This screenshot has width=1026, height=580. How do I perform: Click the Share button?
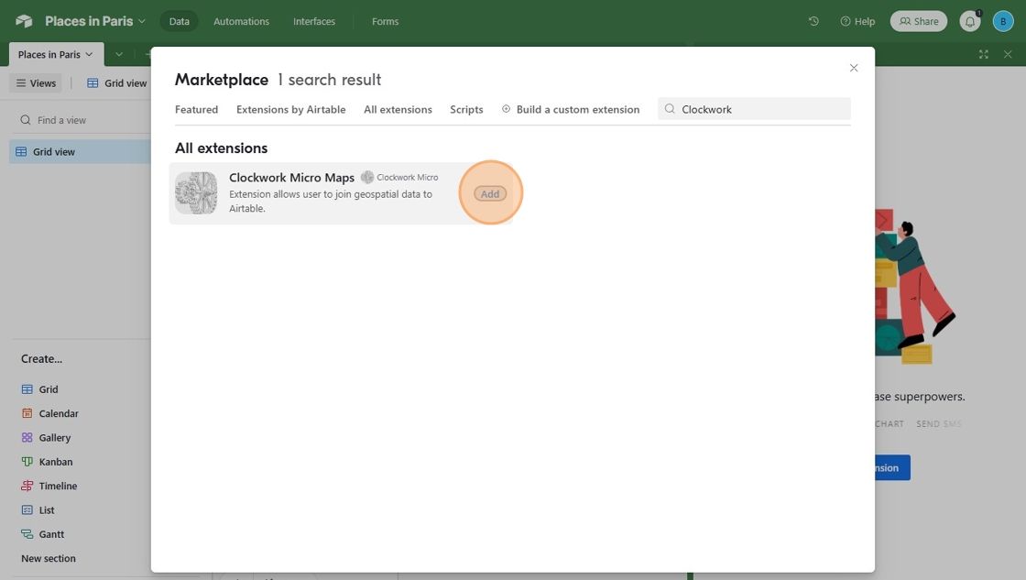click(x=918, y=21)
